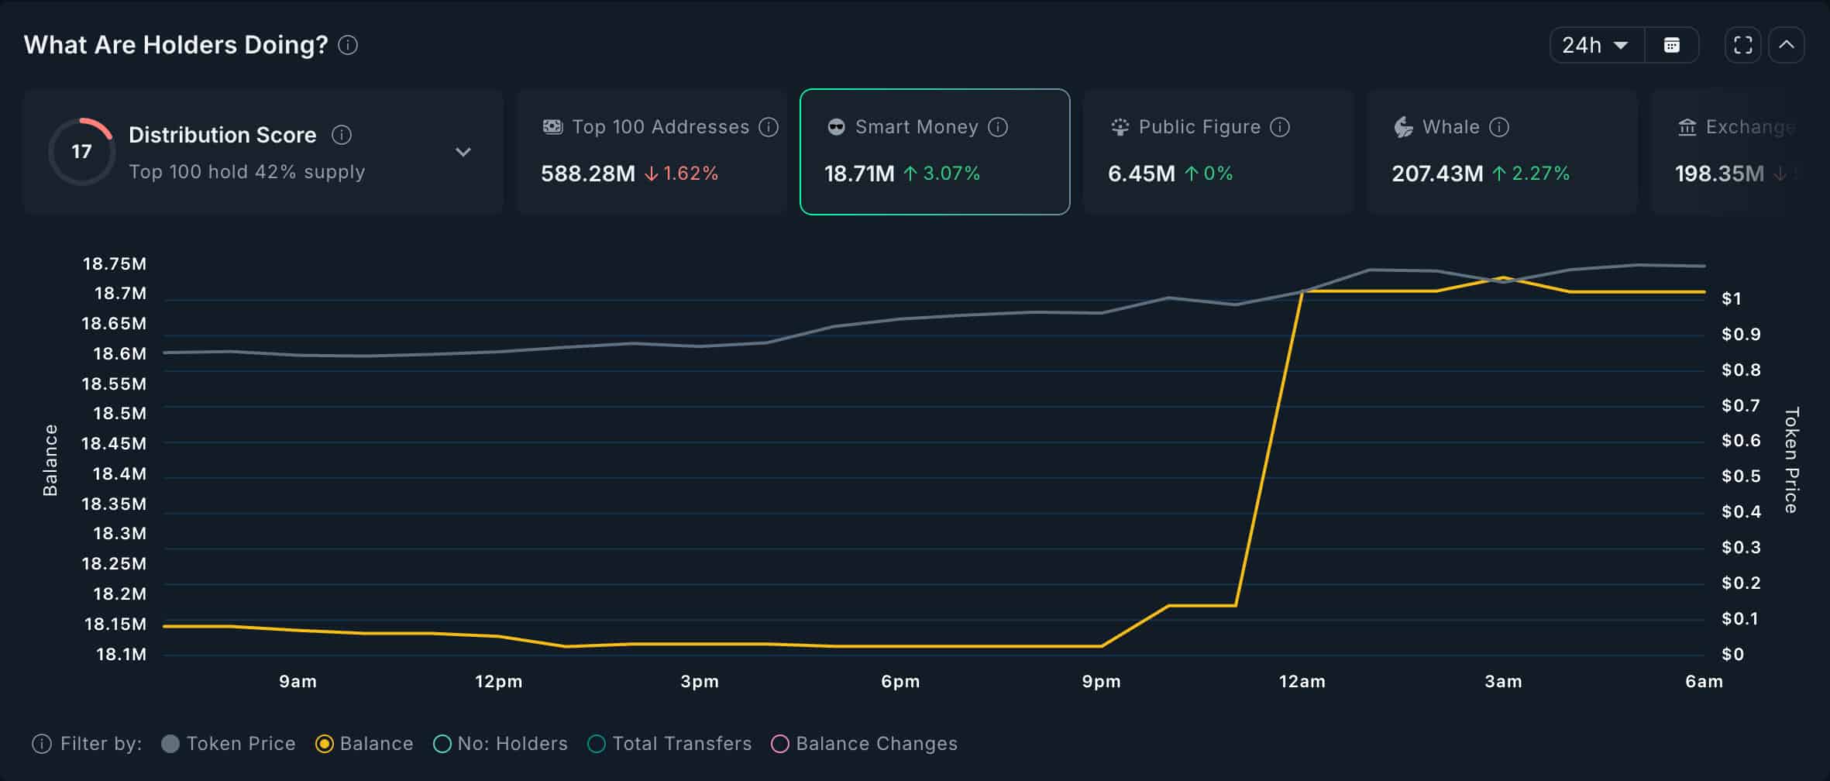The width and height of the screenshot is (1830, 781).
Task: Select the Token Price filter
Action: pyautogui.click(x=170, y=743)
